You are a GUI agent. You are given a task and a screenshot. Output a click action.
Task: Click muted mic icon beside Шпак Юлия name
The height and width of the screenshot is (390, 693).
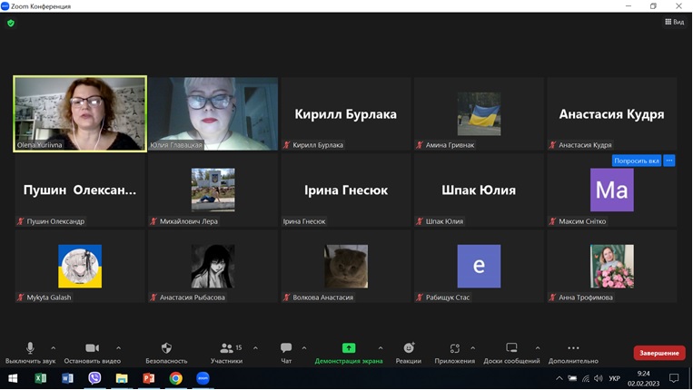pyautogui.click(x=420, y=221)
